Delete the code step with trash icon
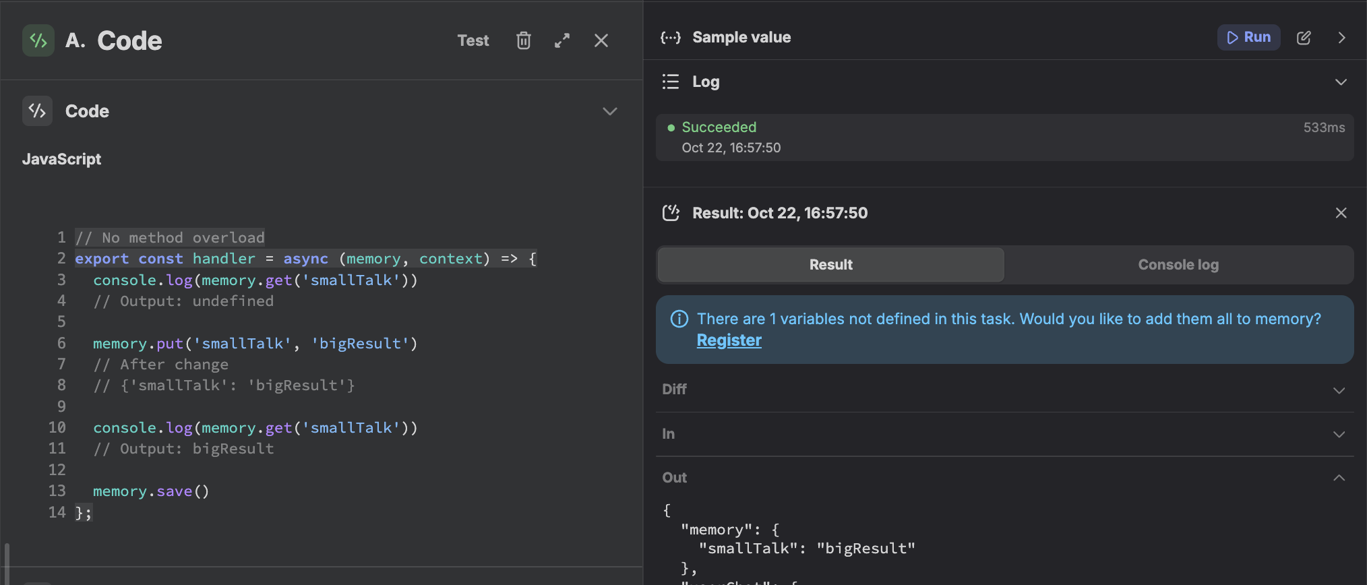Screen dimensions: 1367x585 [523, 40]
